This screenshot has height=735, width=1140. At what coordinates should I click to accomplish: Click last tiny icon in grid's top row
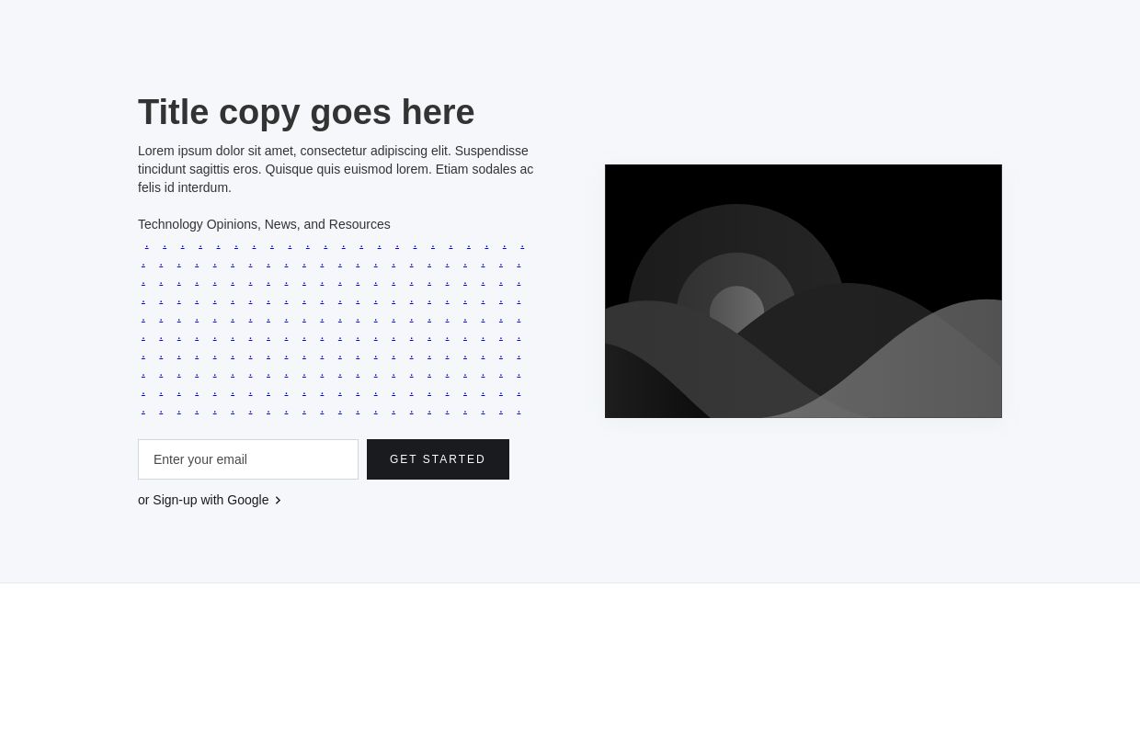[x=522, y=246]
